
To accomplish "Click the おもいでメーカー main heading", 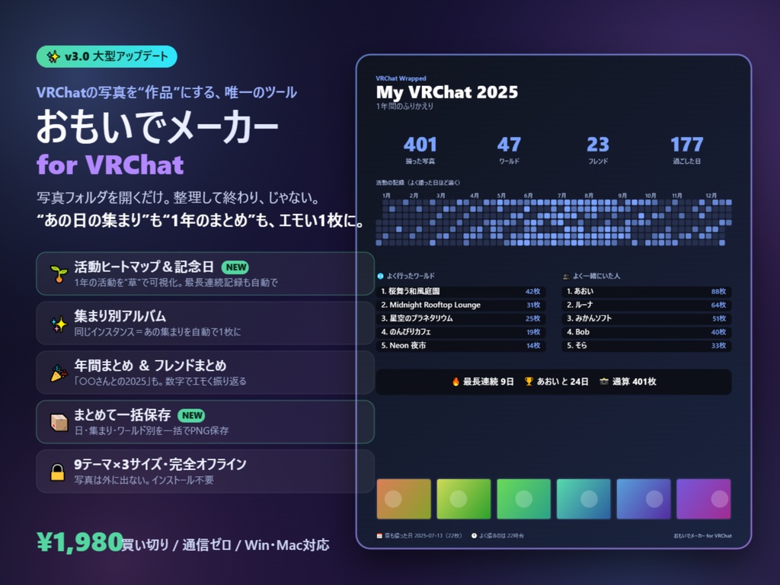I will pyautogui.click(x=157, y=126).
